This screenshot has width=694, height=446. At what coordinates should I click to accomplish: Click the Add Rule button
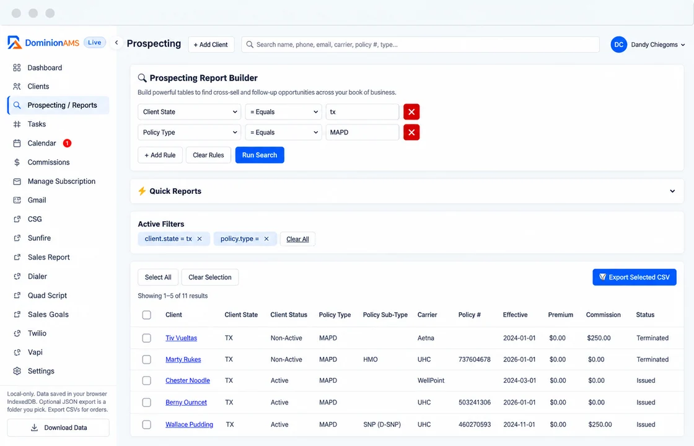point(160,155)
